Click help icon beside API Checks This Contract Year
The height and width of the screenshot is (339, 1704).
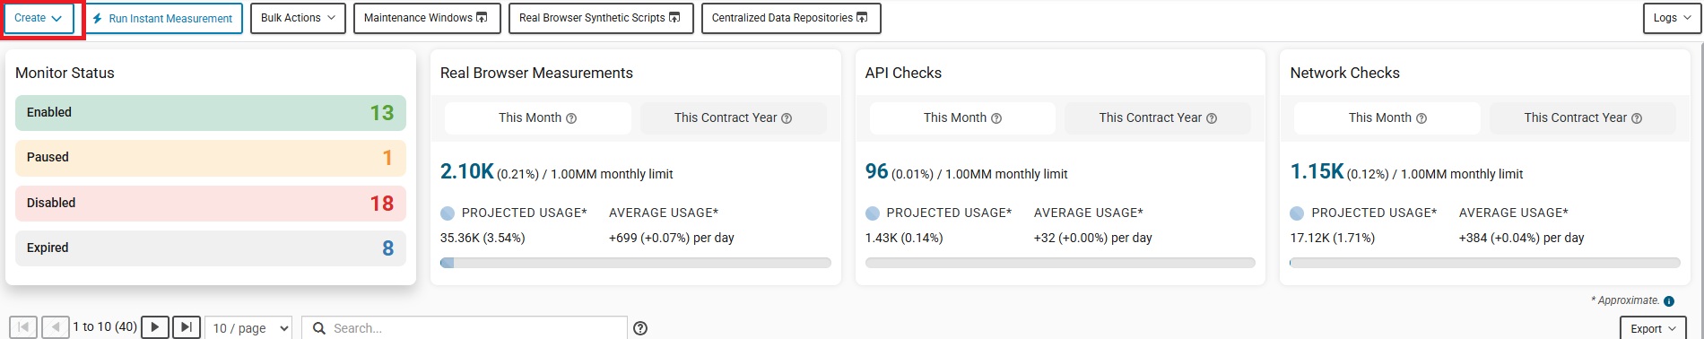[x=1212, y=118]
